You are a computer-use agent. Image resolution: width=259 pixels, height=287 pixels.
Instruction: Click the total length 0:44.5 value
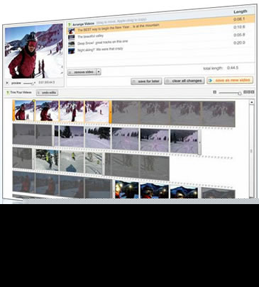point(233,68)
